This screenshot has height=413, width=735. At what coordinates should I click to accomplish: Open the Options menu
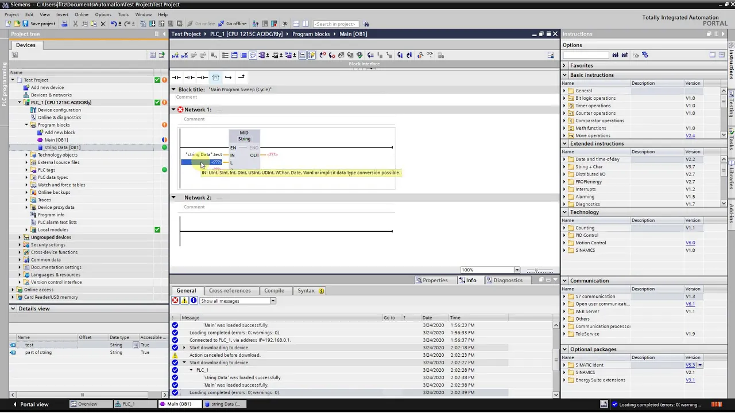click(x=103, y=14)
